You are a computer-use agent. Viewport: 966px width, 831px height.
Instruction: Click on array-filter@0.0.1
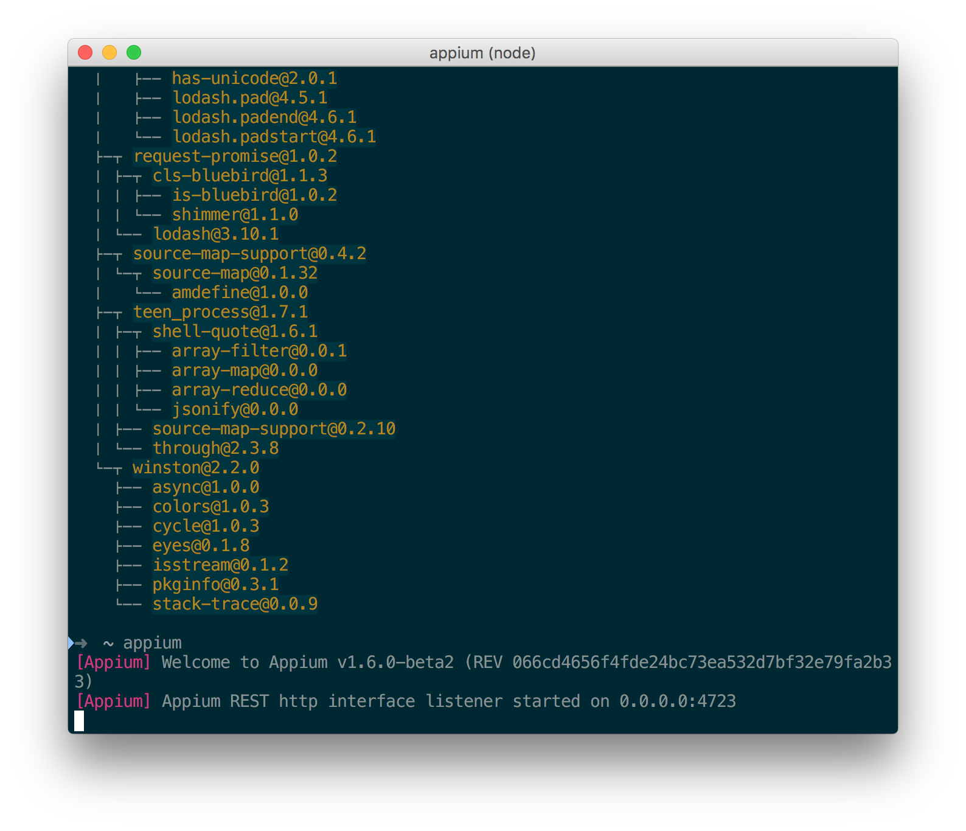[x=259, y=351]
